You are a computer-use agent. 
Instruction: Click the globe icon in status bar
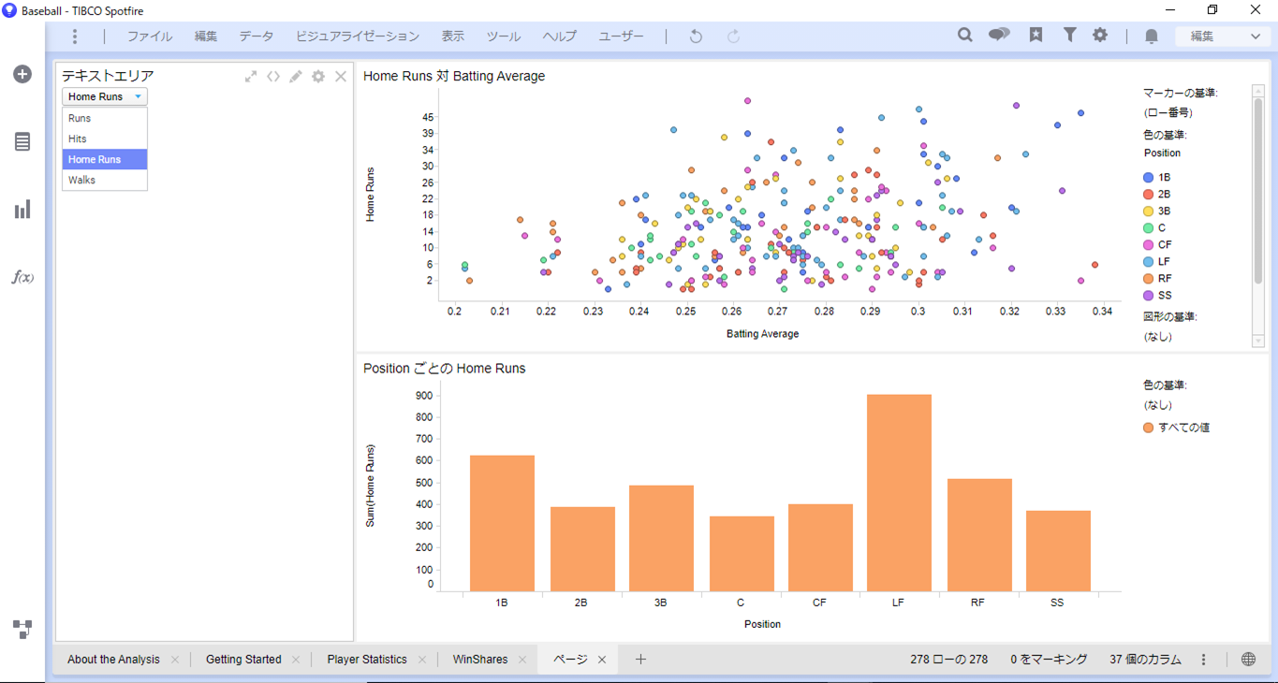(x=1248, y=659)
